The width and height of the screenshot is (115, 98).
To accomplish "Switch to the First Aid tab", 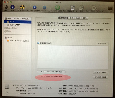I will tap(63, 18).
